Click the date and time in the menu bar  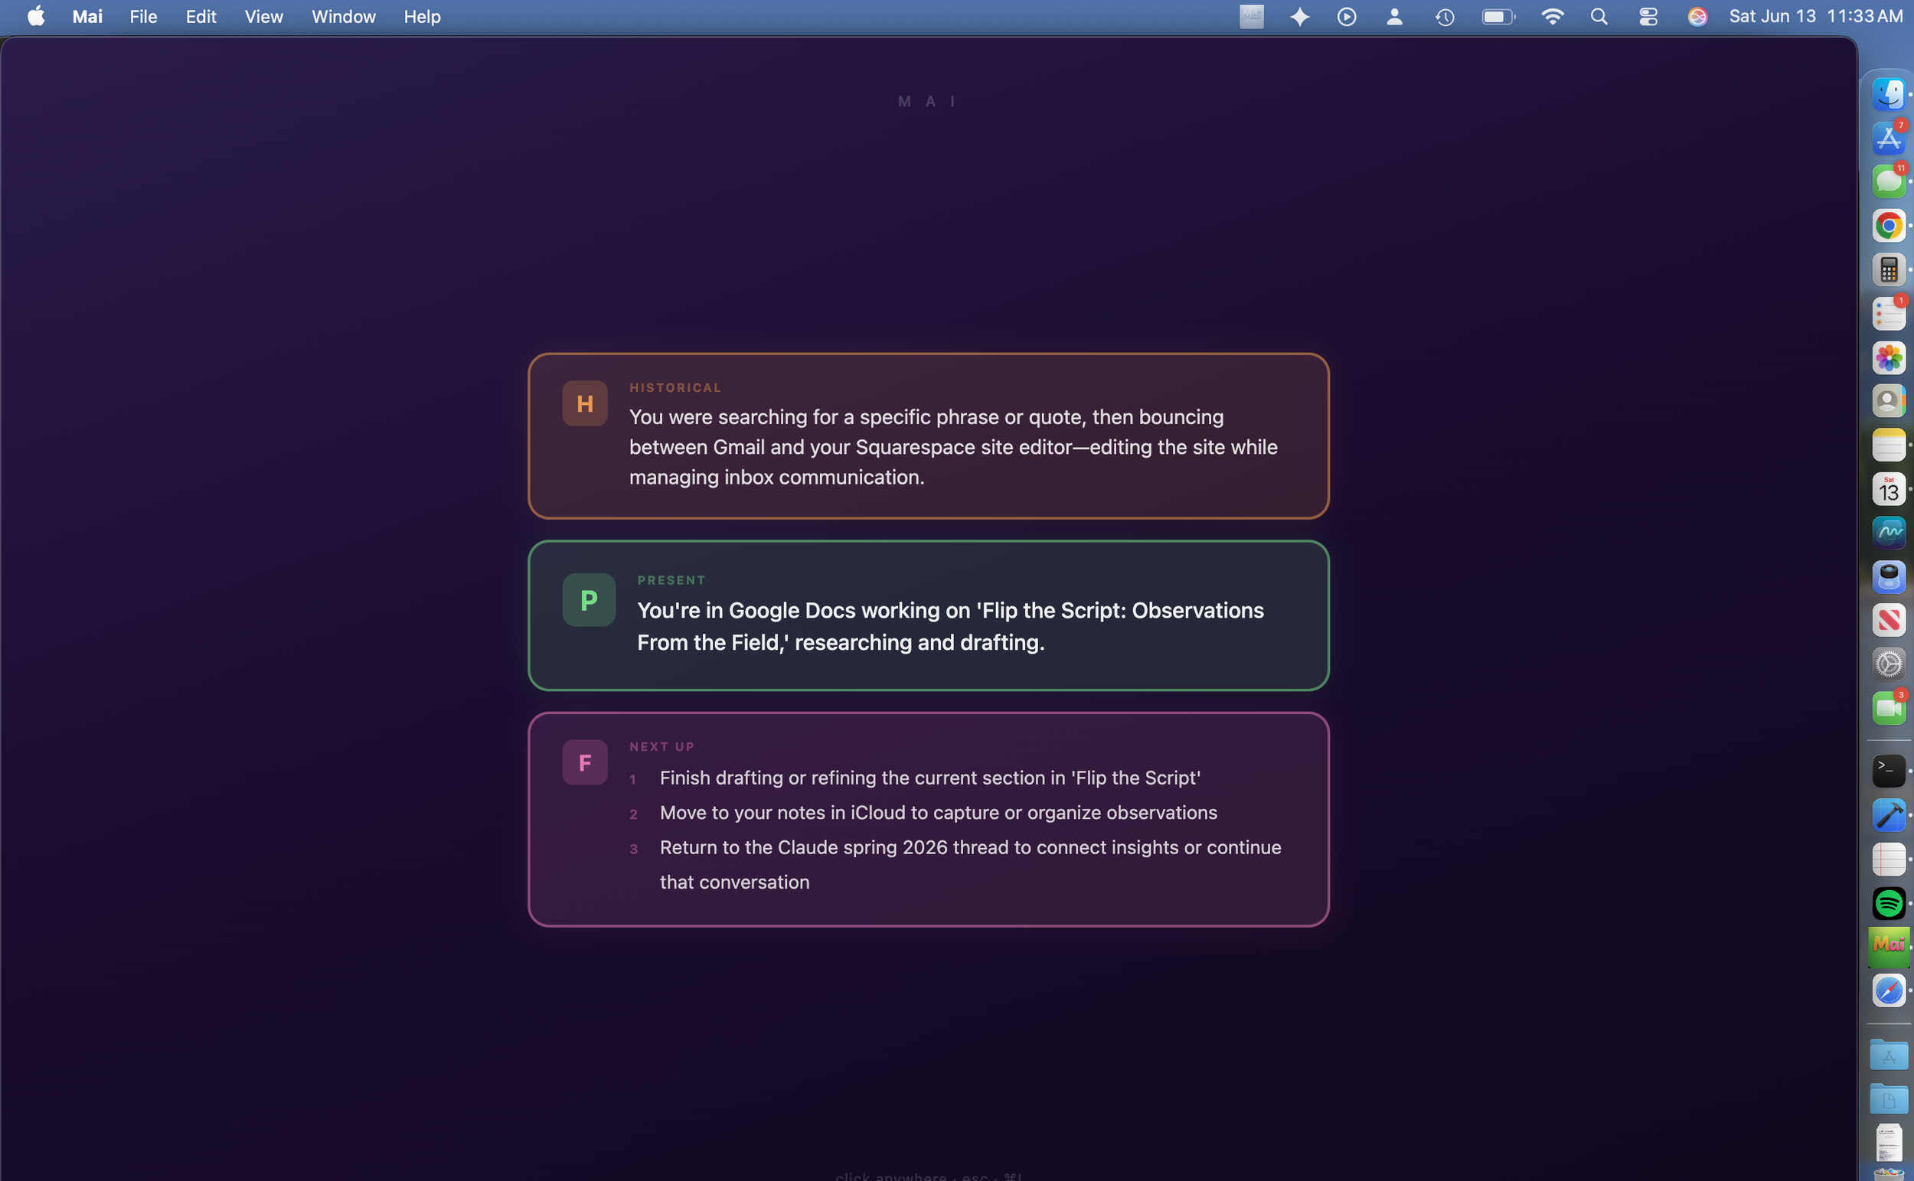1815,16
